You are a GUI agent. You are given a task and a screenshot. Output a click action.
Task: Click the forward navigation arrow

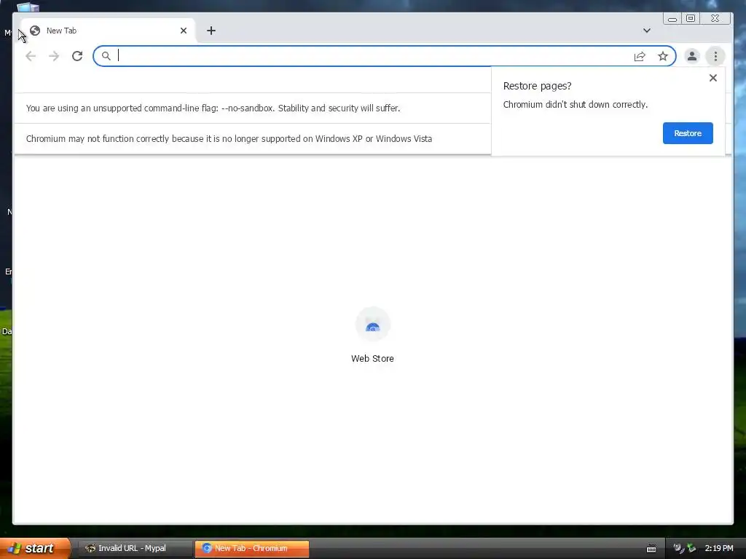(x=54, y=56)
